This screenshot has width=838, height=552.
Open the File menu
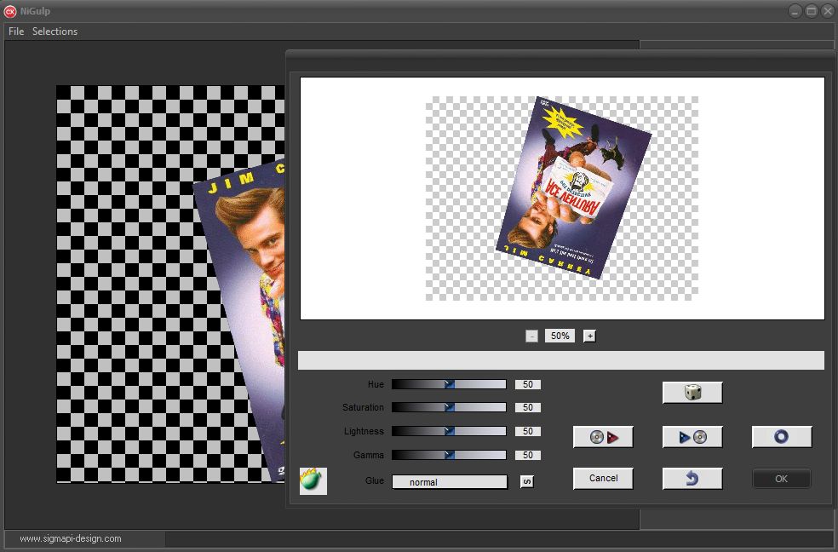point(16,32)
